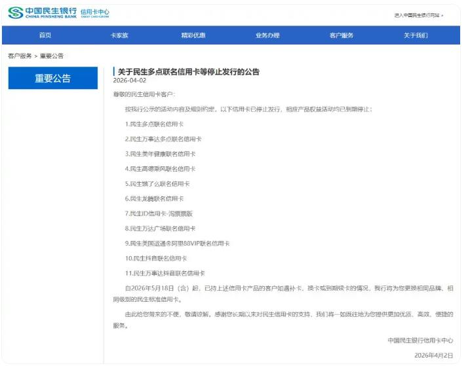
Task: Select 客户服务 in the navigation bar
Action: point(341,35)
